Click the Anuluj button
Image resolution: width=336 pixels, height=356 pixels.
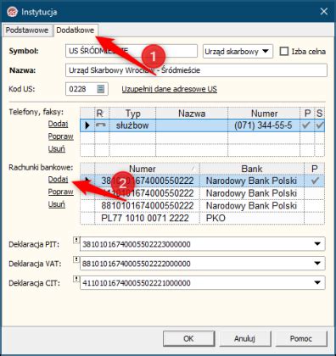click(x=244, y=338)
